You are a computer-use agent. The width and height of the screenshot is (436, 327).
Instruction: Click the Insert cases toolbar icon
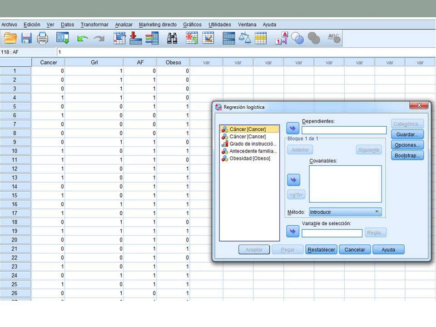pos(192,38)
